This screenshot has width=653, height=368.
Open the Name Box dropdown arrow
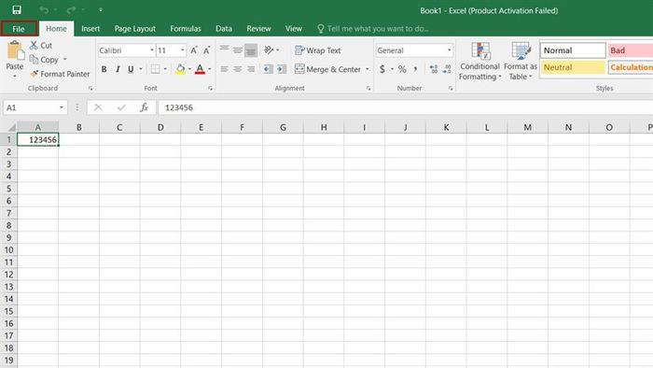(62, 107)
